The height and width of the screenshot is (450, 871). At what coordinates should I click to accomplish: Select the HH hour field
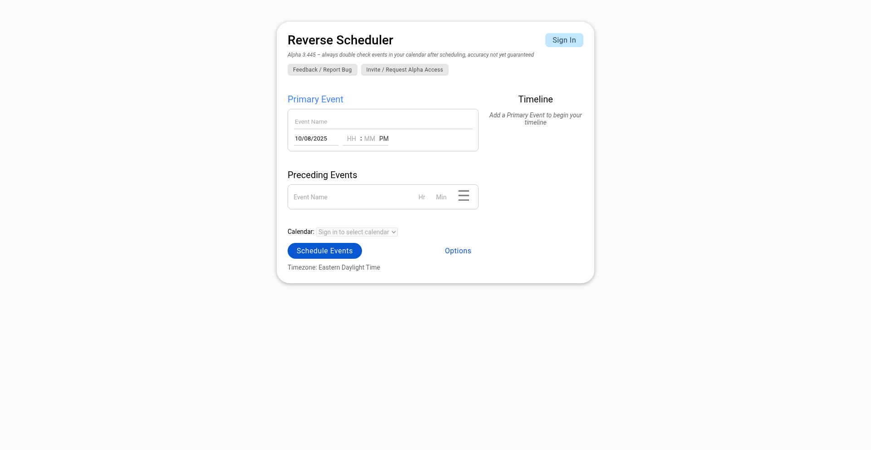(351, 139)
